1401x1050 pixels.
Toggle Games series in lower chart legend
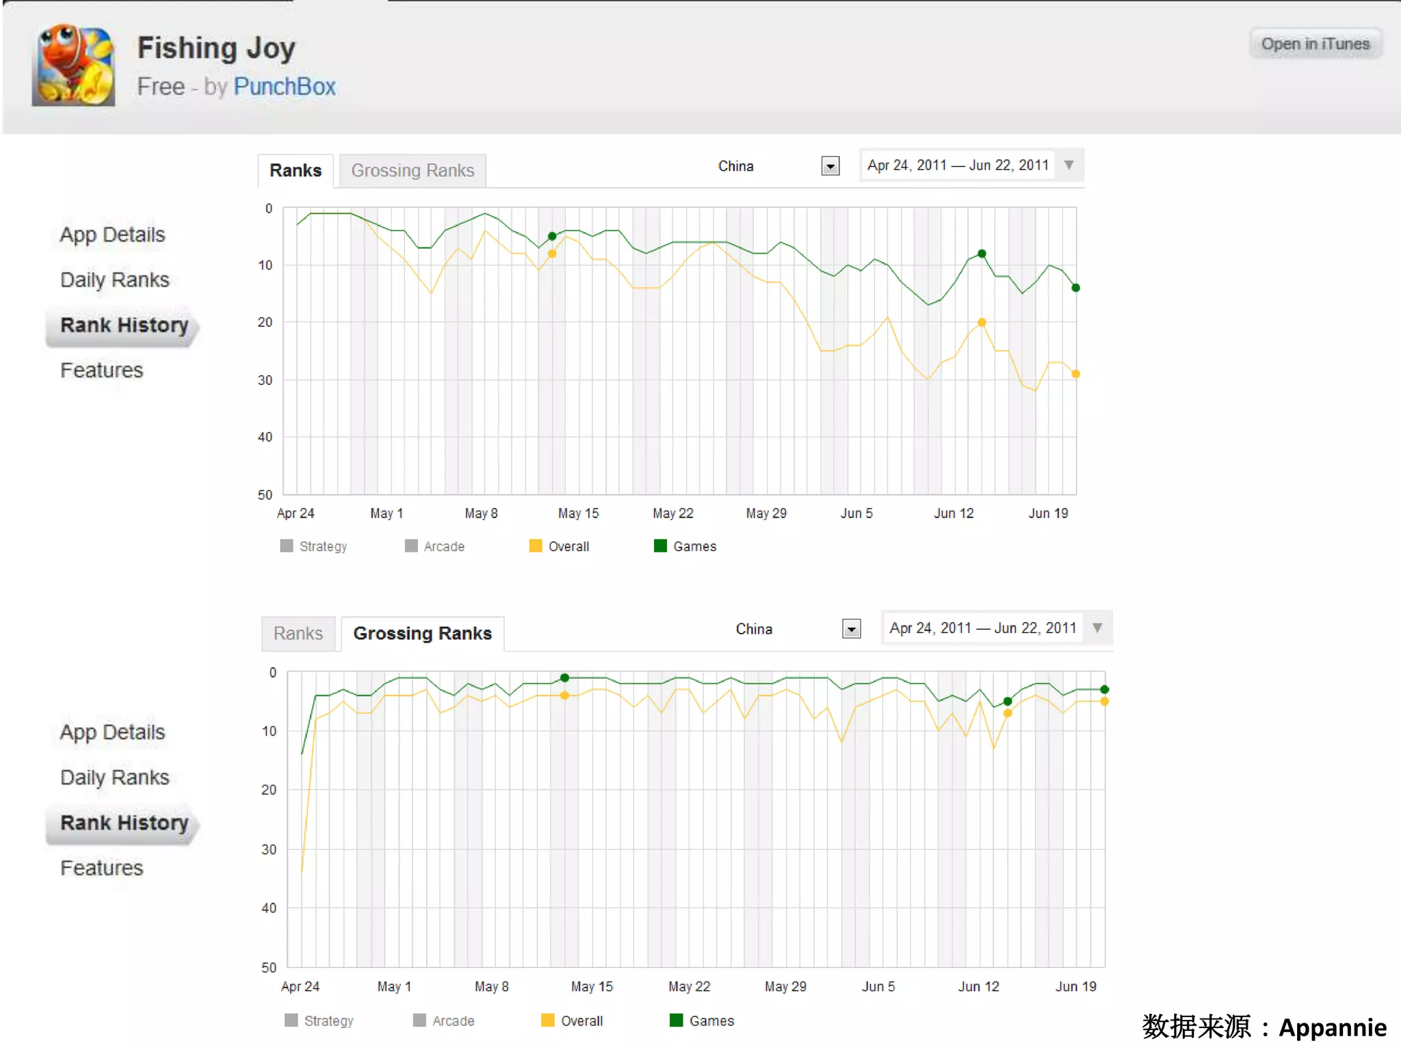[702, 1021]
